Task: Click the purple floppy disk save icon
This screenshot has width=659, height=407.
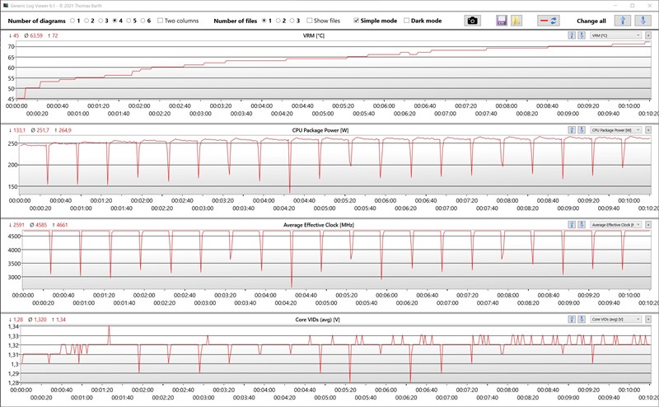Action: 502,20
